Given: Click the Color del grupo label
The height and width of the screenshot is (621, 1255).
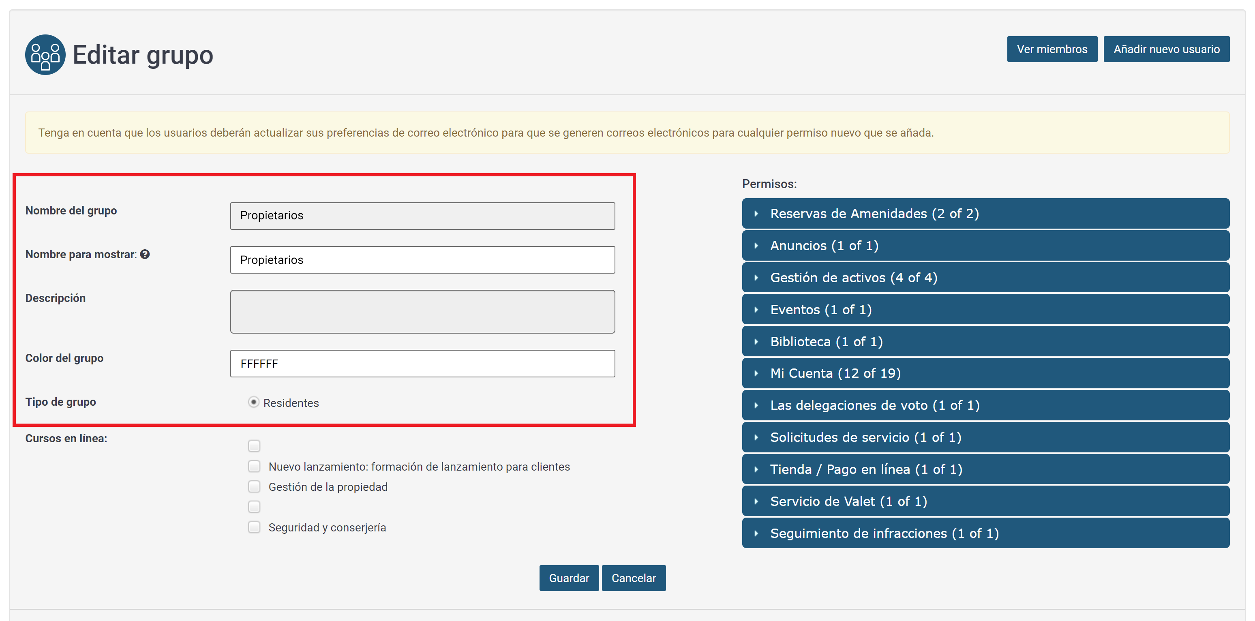Looking at the screenshot, I should click(64, 358).
